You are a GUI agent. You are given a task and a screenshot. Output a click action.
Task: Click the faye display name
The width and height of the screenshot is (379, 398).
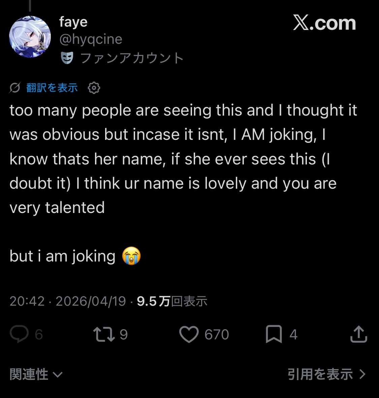(73, 22)
